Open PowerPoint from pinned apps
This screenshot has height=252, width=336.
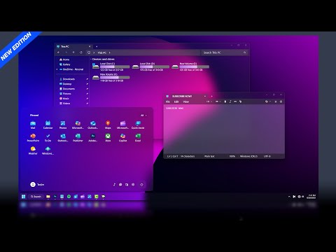pyautogui.click(x=33, y=137)
